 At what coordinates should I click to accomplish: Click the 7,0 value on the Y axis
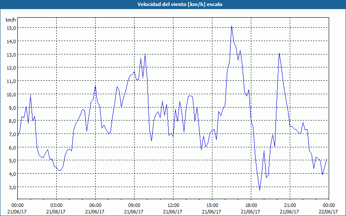(x=12, y=134)
